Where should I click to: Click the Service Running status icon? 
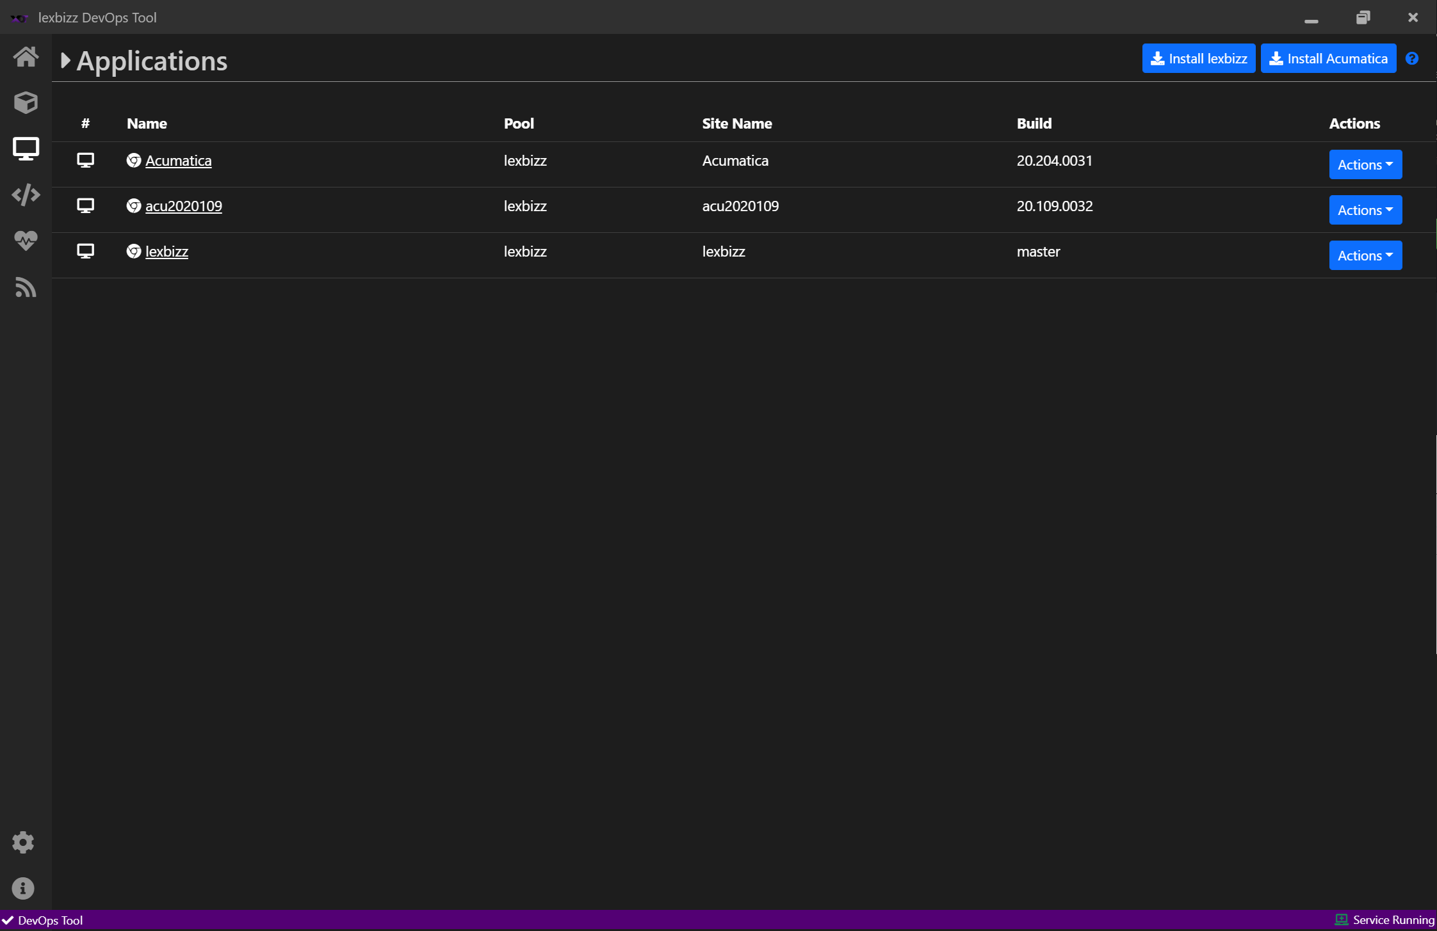[x=1342, y=919]
